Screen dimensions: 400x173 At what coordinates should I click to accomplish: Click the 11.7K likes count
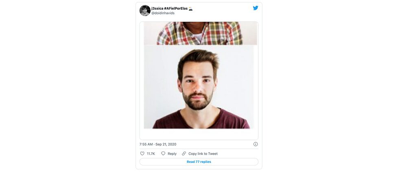(x=151, y=154)
